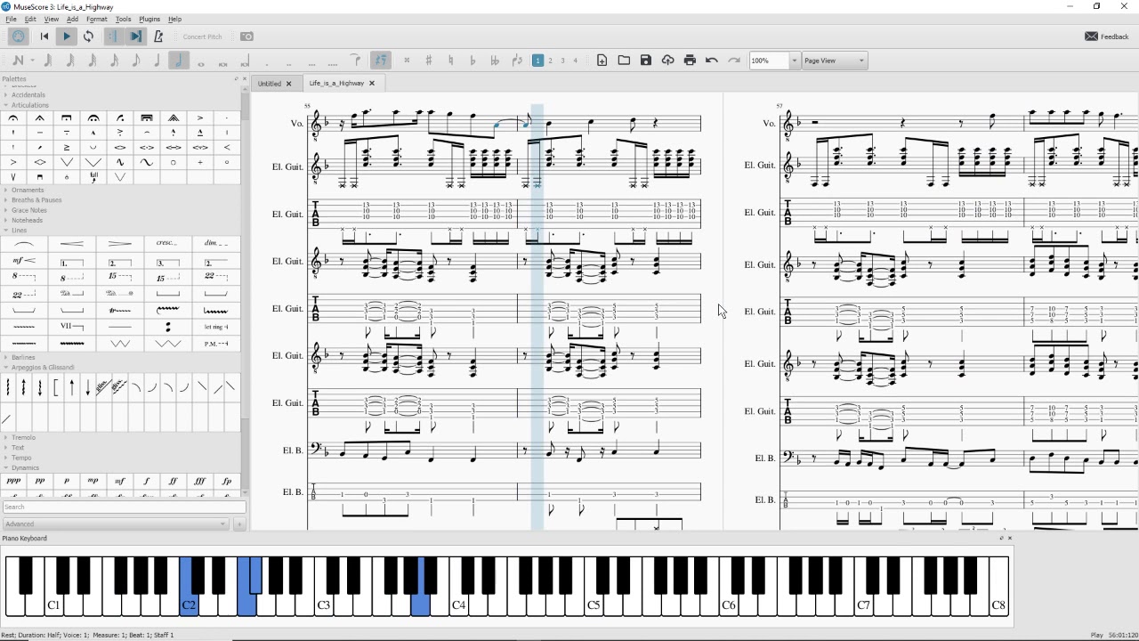Viewport: 1139px width, 641px height.
Task: Flip direction of selected element
Action: point(517,61)
